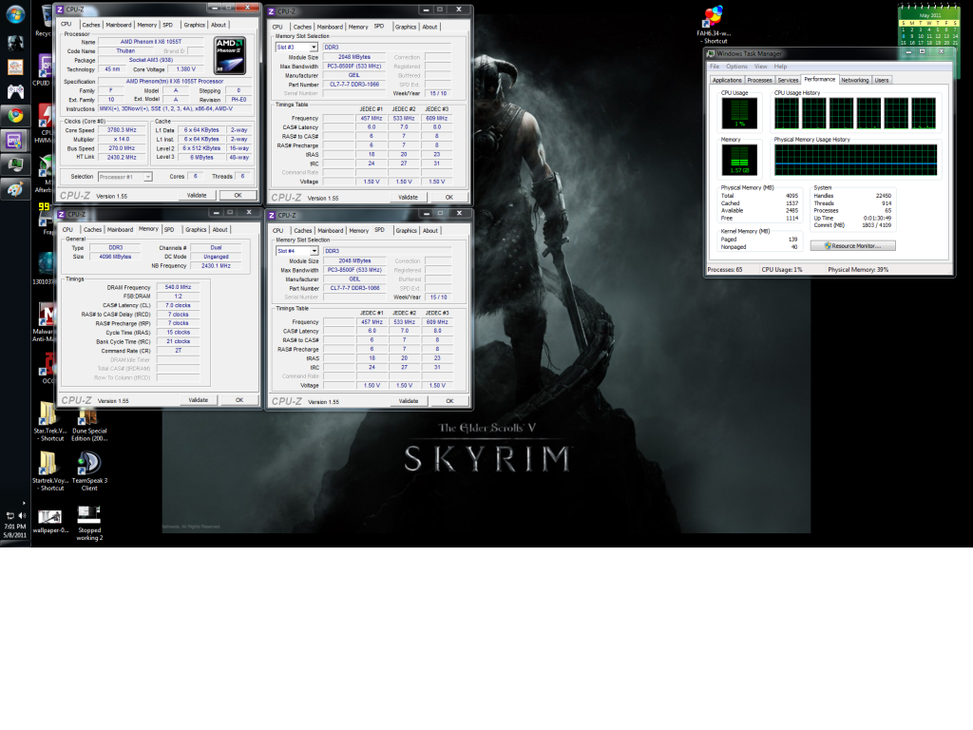Click the Z title icon of the CPU-Z memory timings window
Viewport: 973px width, 730px height.
(x=61, y=214)
